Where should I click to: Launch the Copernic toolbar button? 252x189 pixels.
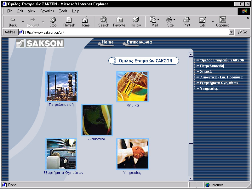point(223,22)
